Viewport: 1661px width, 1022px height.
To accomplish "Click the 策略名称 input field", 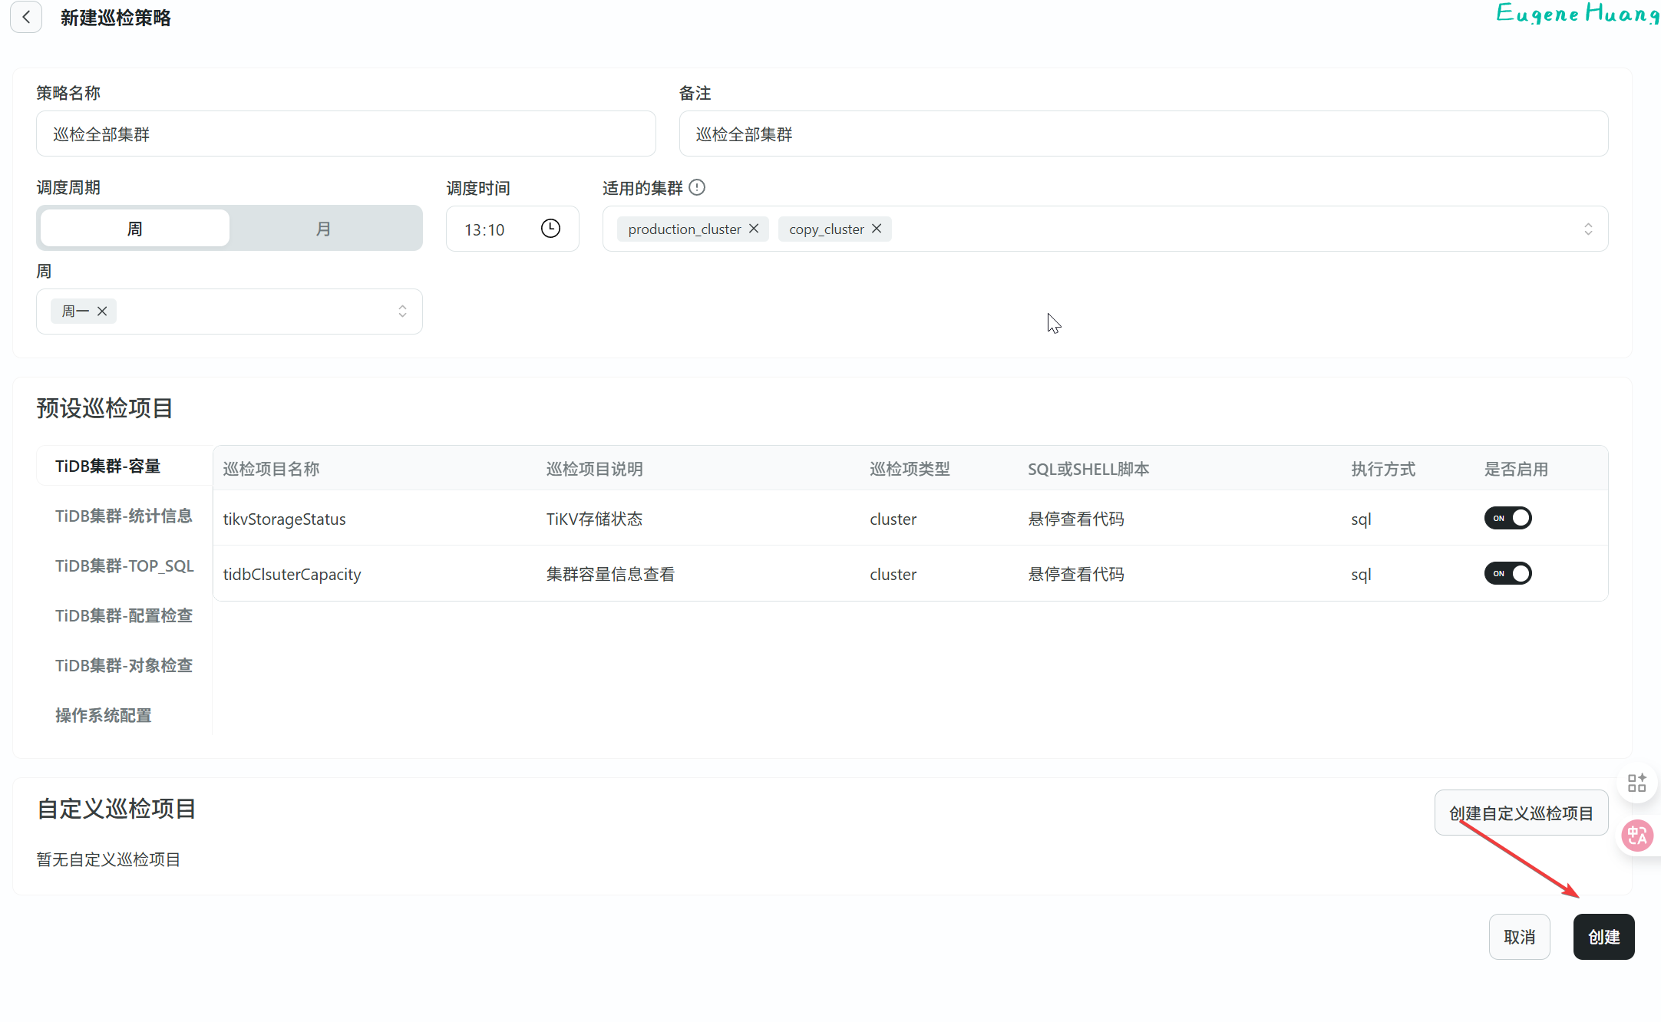I will coord(345,134).
